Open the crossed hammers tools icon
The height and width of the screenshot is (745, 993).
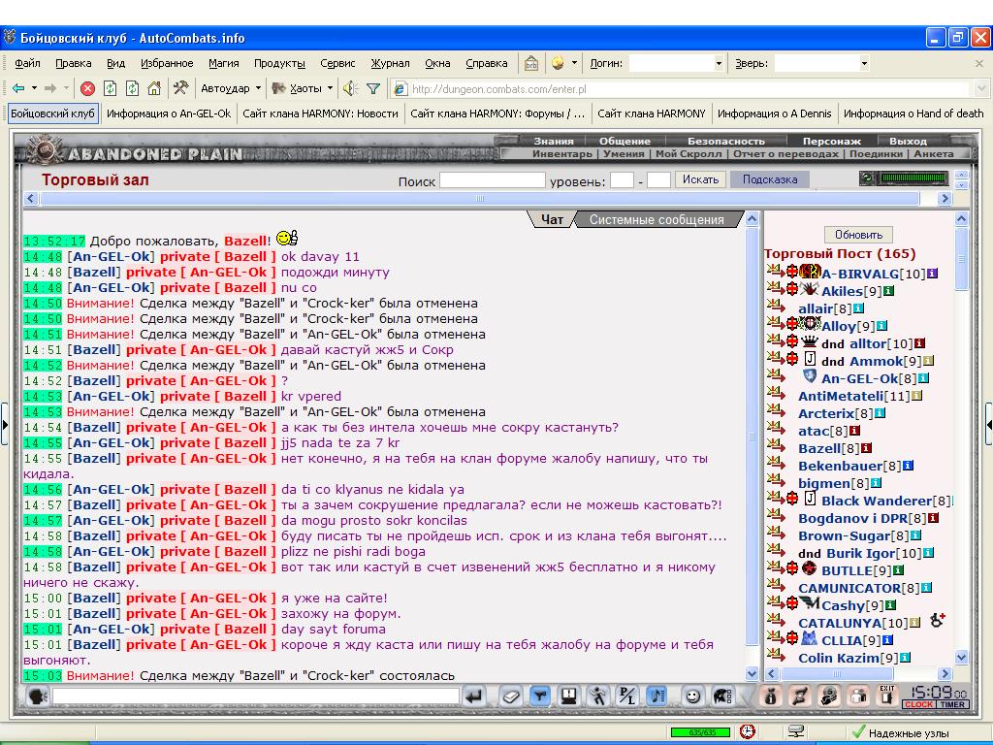click(180, 88)
